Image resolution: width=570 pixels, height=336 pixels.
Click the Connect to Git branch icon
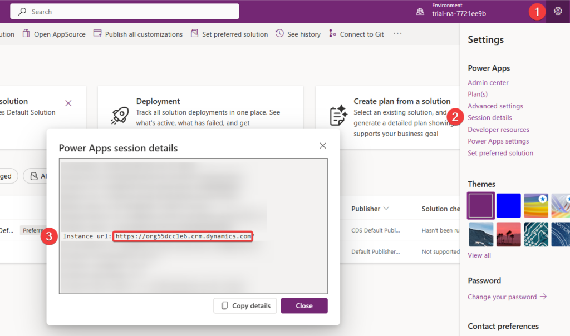click(332, 34)
